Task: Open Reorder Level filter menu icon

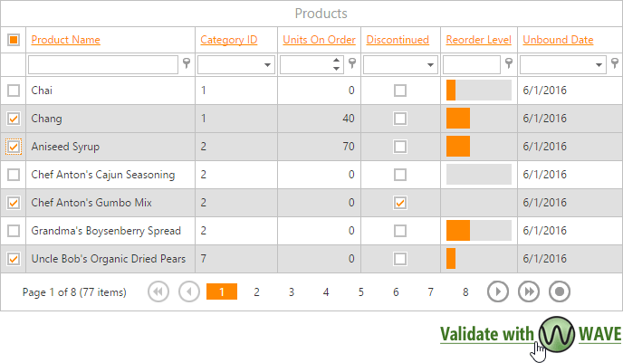Action: click(510, 64)
